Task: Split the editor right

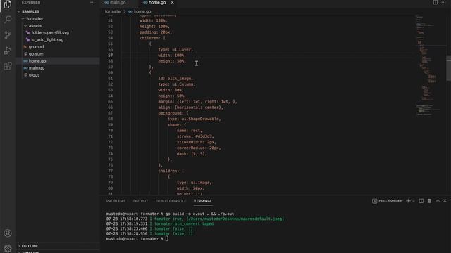Action: click(435, 2)
